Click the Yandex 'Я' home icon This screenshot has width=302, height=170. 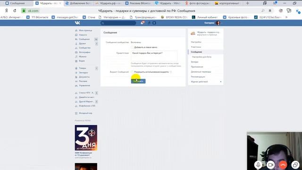point(7,10)
